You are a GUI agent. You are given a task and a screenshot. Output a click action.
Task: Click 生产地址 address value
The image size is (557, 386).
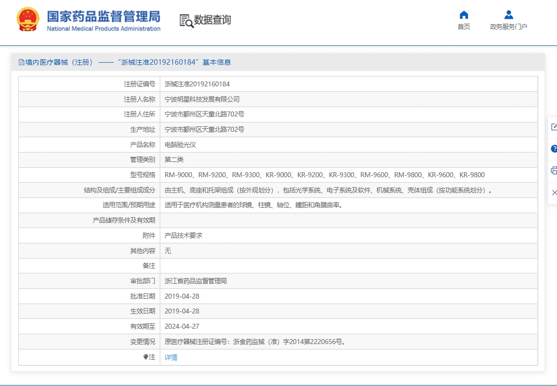(204, 129)
